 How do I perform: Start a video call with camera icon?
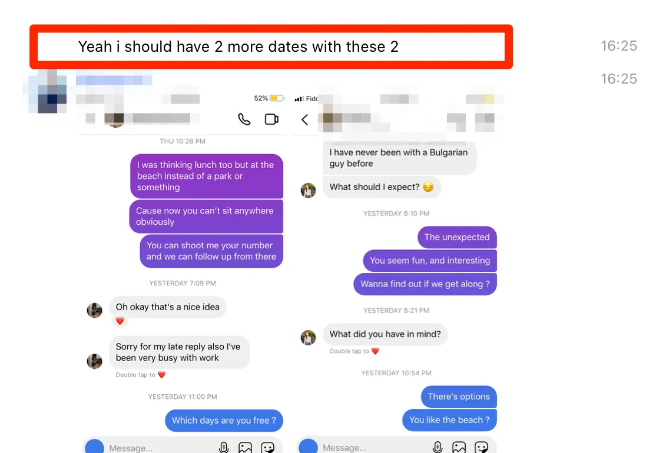(272, 119)
